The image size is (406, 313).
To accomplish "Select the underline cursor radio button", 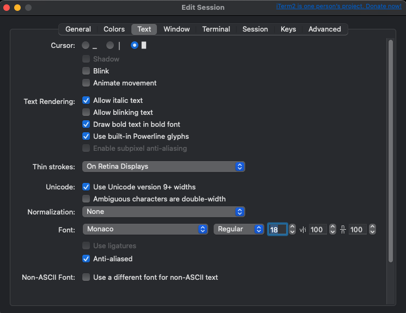I will [86, 46].
